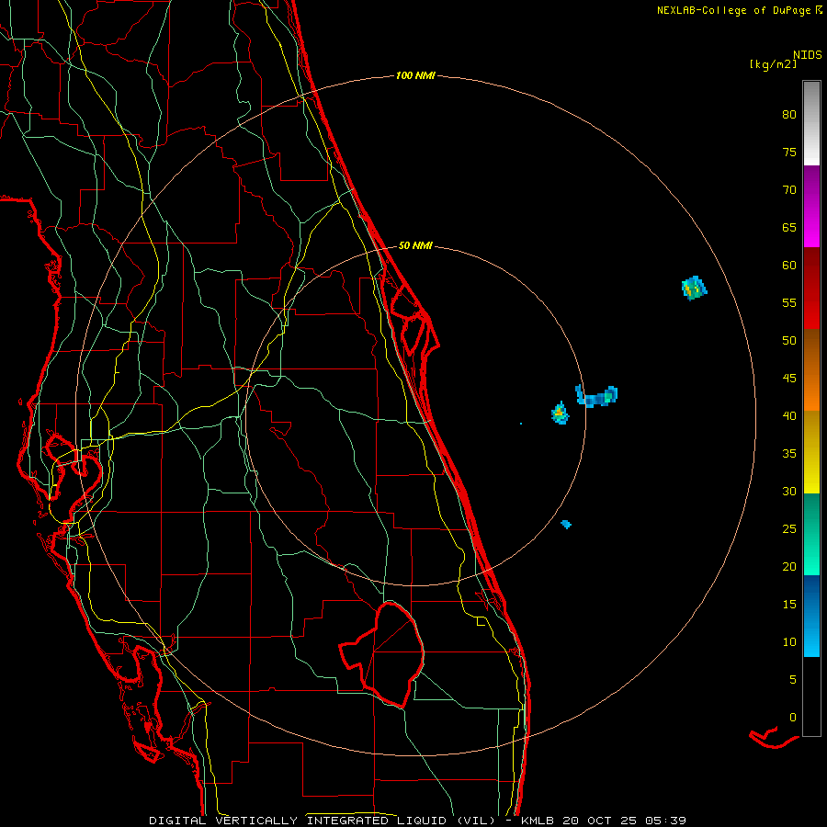This screenshot has width=827, height=827.
Task: Click the legend value 60
Action: click(789, 266)
